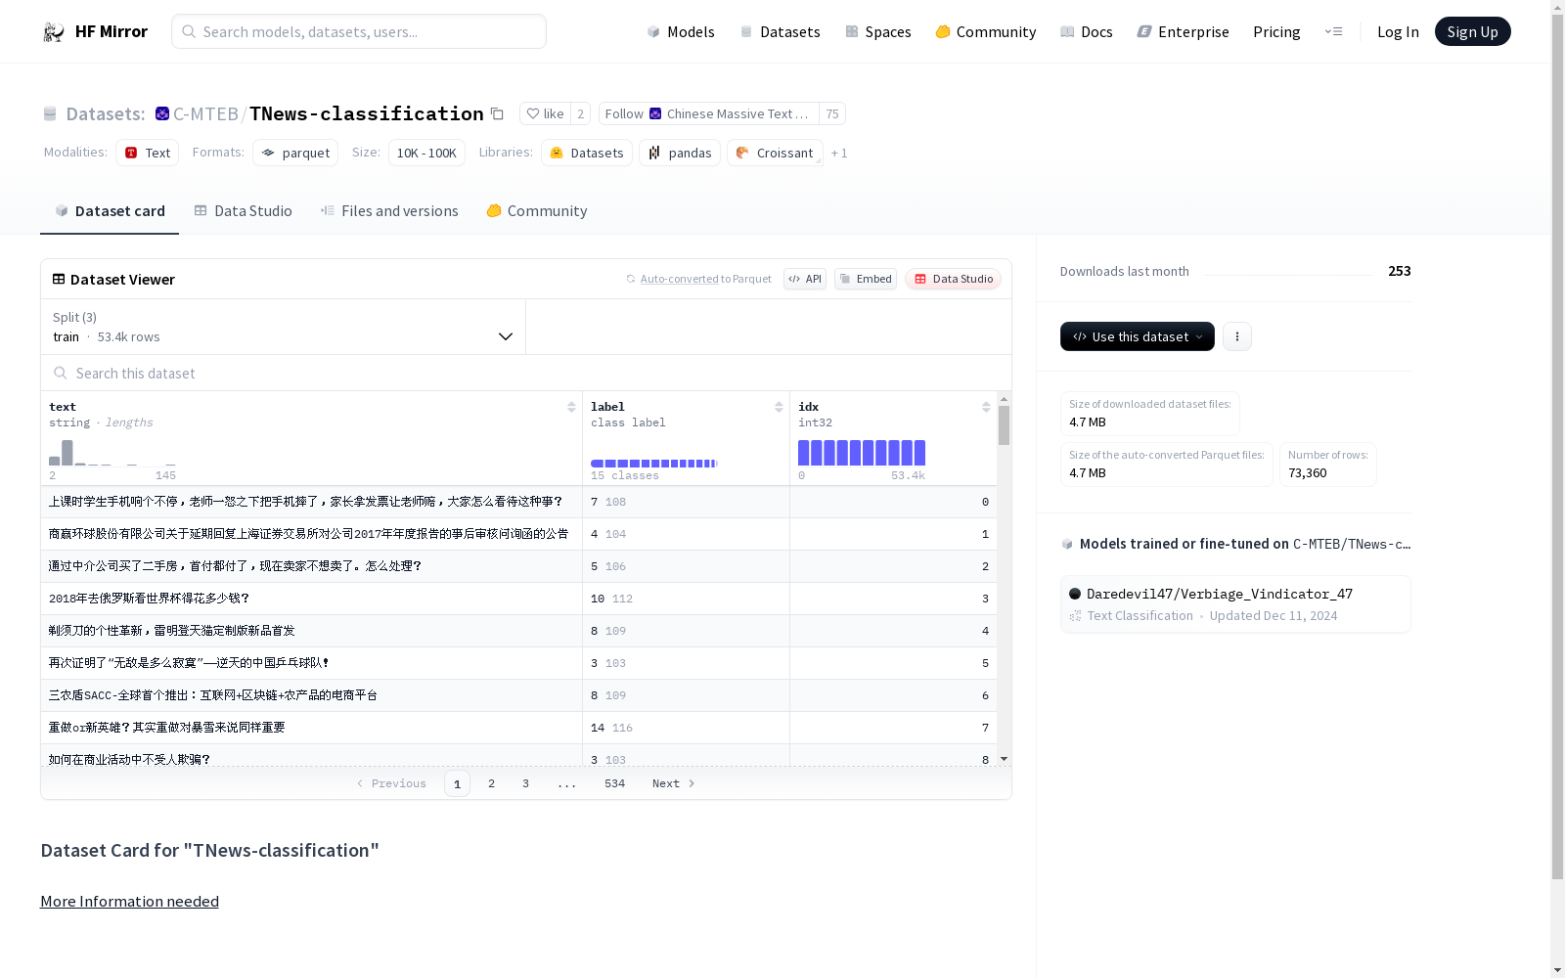This screenshot has width=1565, height=978.
Task: Jump to page 534 of the table
Action: pyautogui.click(x=614, y=783)
